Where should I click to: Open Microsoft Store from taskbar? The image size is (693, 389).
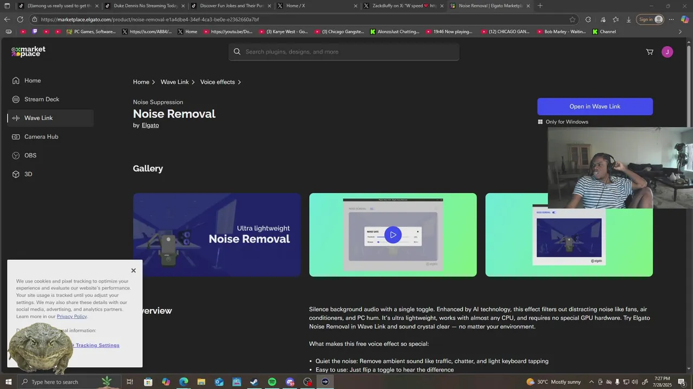tap(148, 382)
